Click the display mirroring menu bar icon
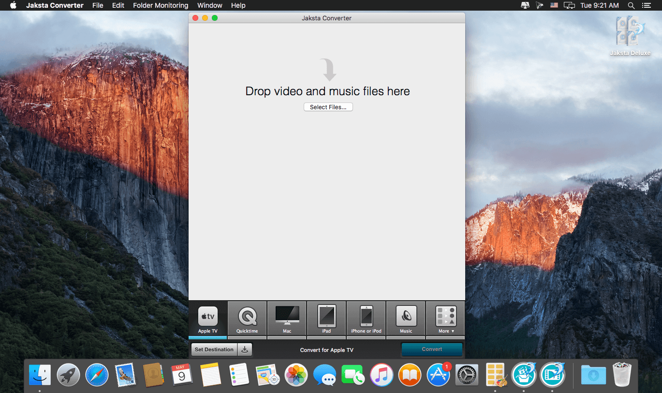 click(570, 5)
